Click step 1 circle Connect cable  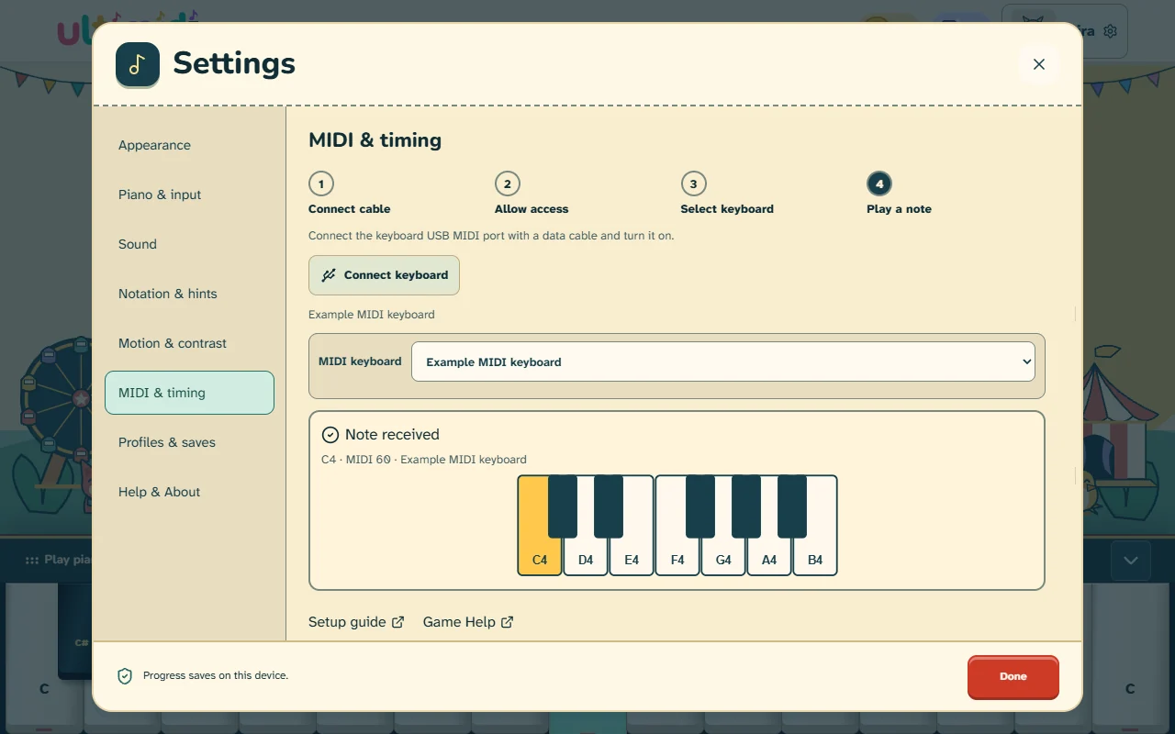coord(321,183)
